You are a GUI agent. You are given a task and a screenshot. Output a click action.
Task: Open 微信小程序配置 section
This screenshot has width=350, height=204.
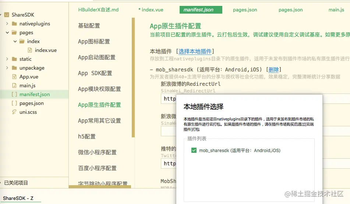point(97,152)
